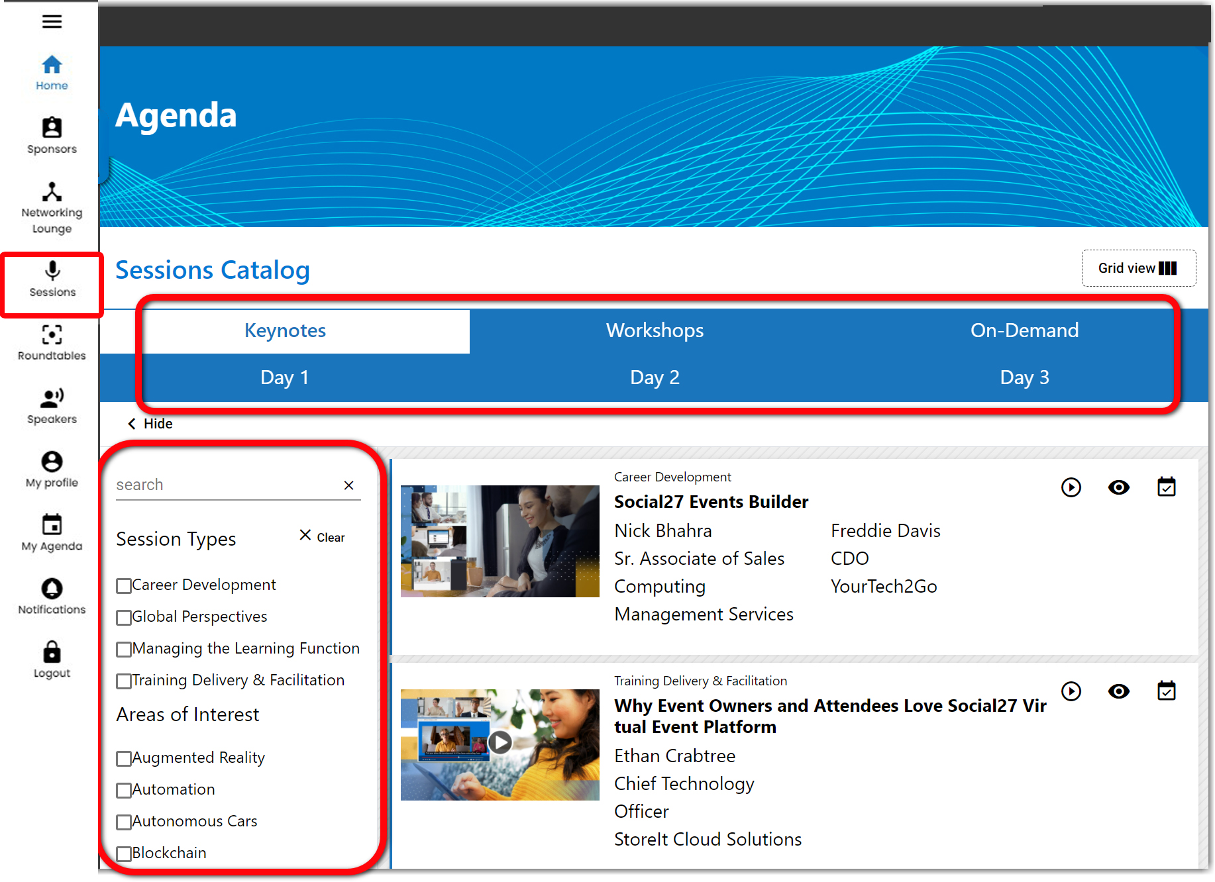Check the Autonomous Cars interest
The width and height of the screenshot is (1215, 882).
[124, 822]
